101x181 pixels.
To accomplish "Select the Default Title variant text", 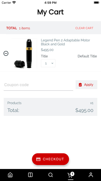I will (x=87, y=56).
